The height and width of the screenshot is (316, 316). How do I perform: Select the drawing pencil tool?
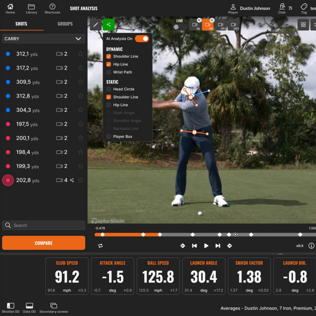point(96,24)
